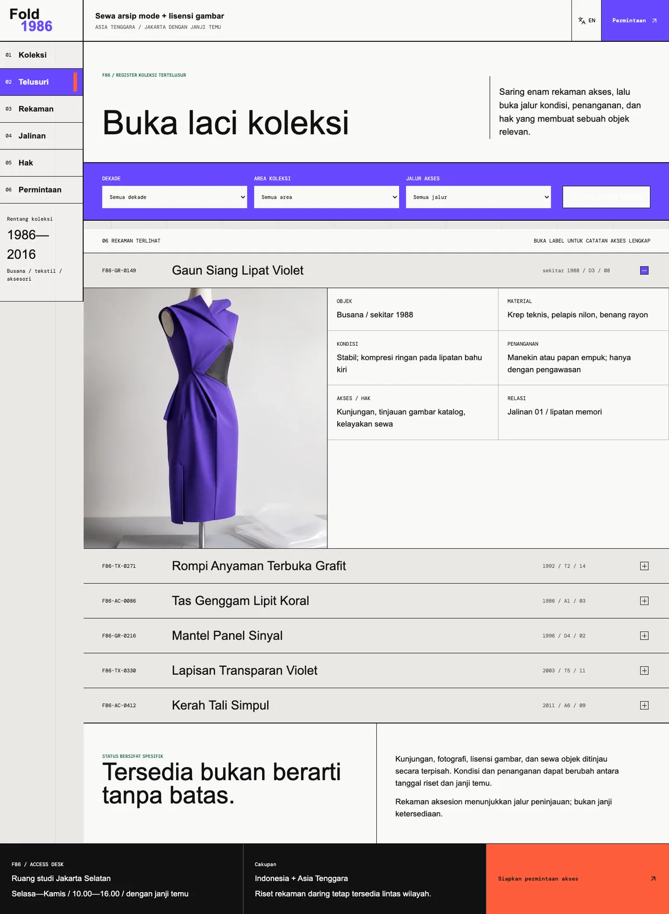Expand the Kerah Tali Simpul record
Image resolution: width=669 pixels, height=914 pixels.
coord(644,705)
